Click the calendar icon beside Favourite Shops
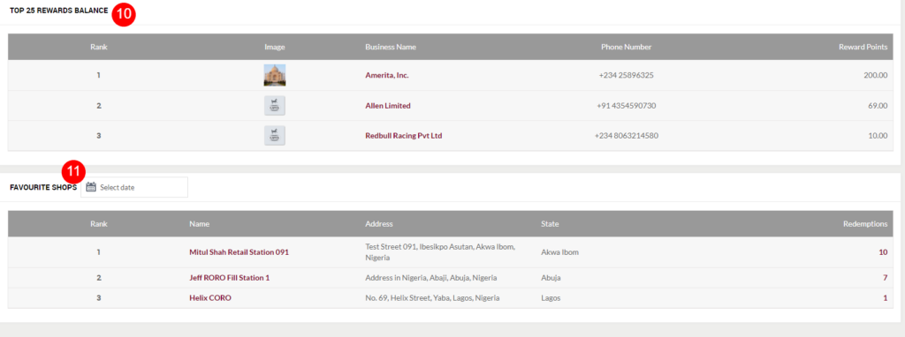905x337 pixels. pyautogui.click(x=91, y=187)
